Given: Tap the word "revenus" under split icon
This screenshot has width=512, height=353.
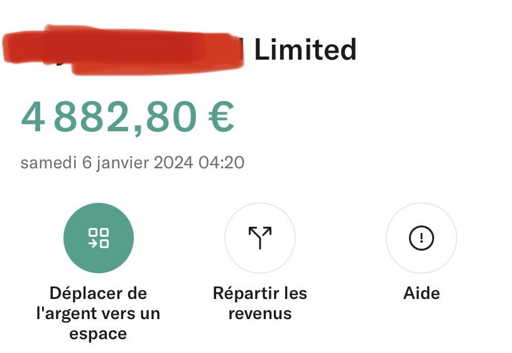Looking at the screenshot, I should pos(260,313).
